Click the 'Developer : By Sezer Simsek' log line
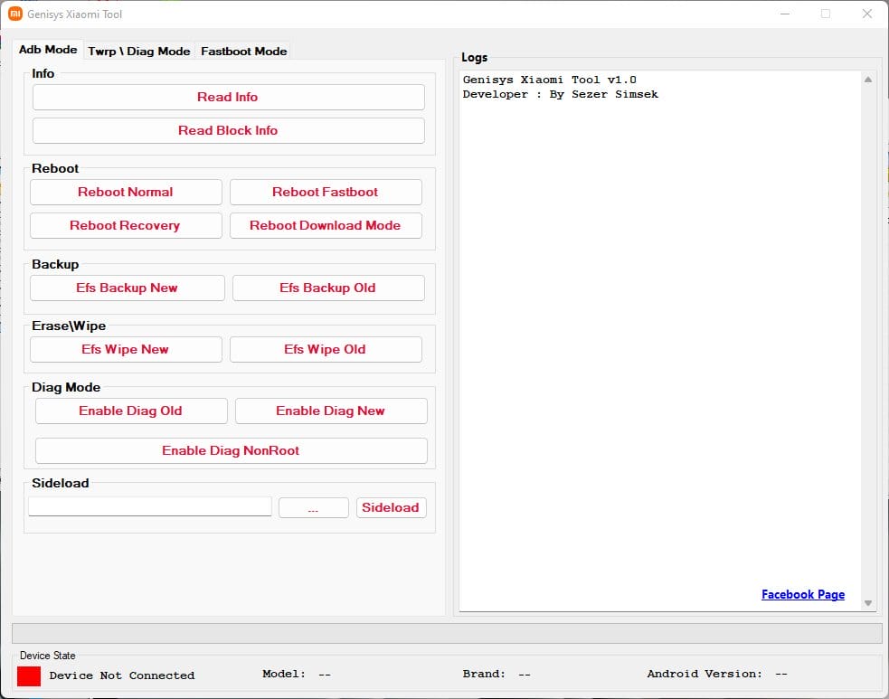The image size is (889, 699). pos(560,95)
